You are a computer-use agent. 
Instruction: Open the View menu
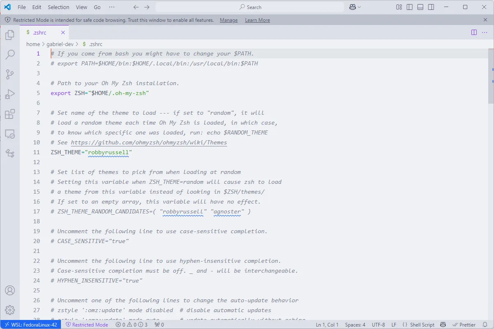point(82,7)
